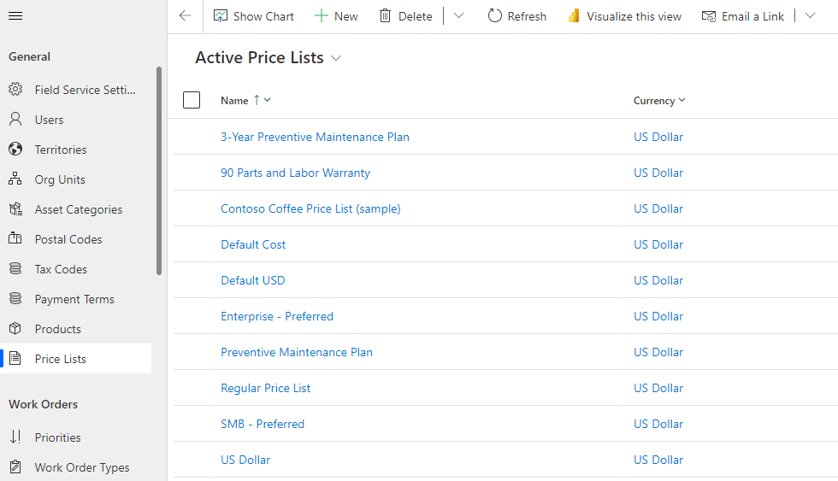Expand the Delete options dropdown arrow

click(458, 16)
